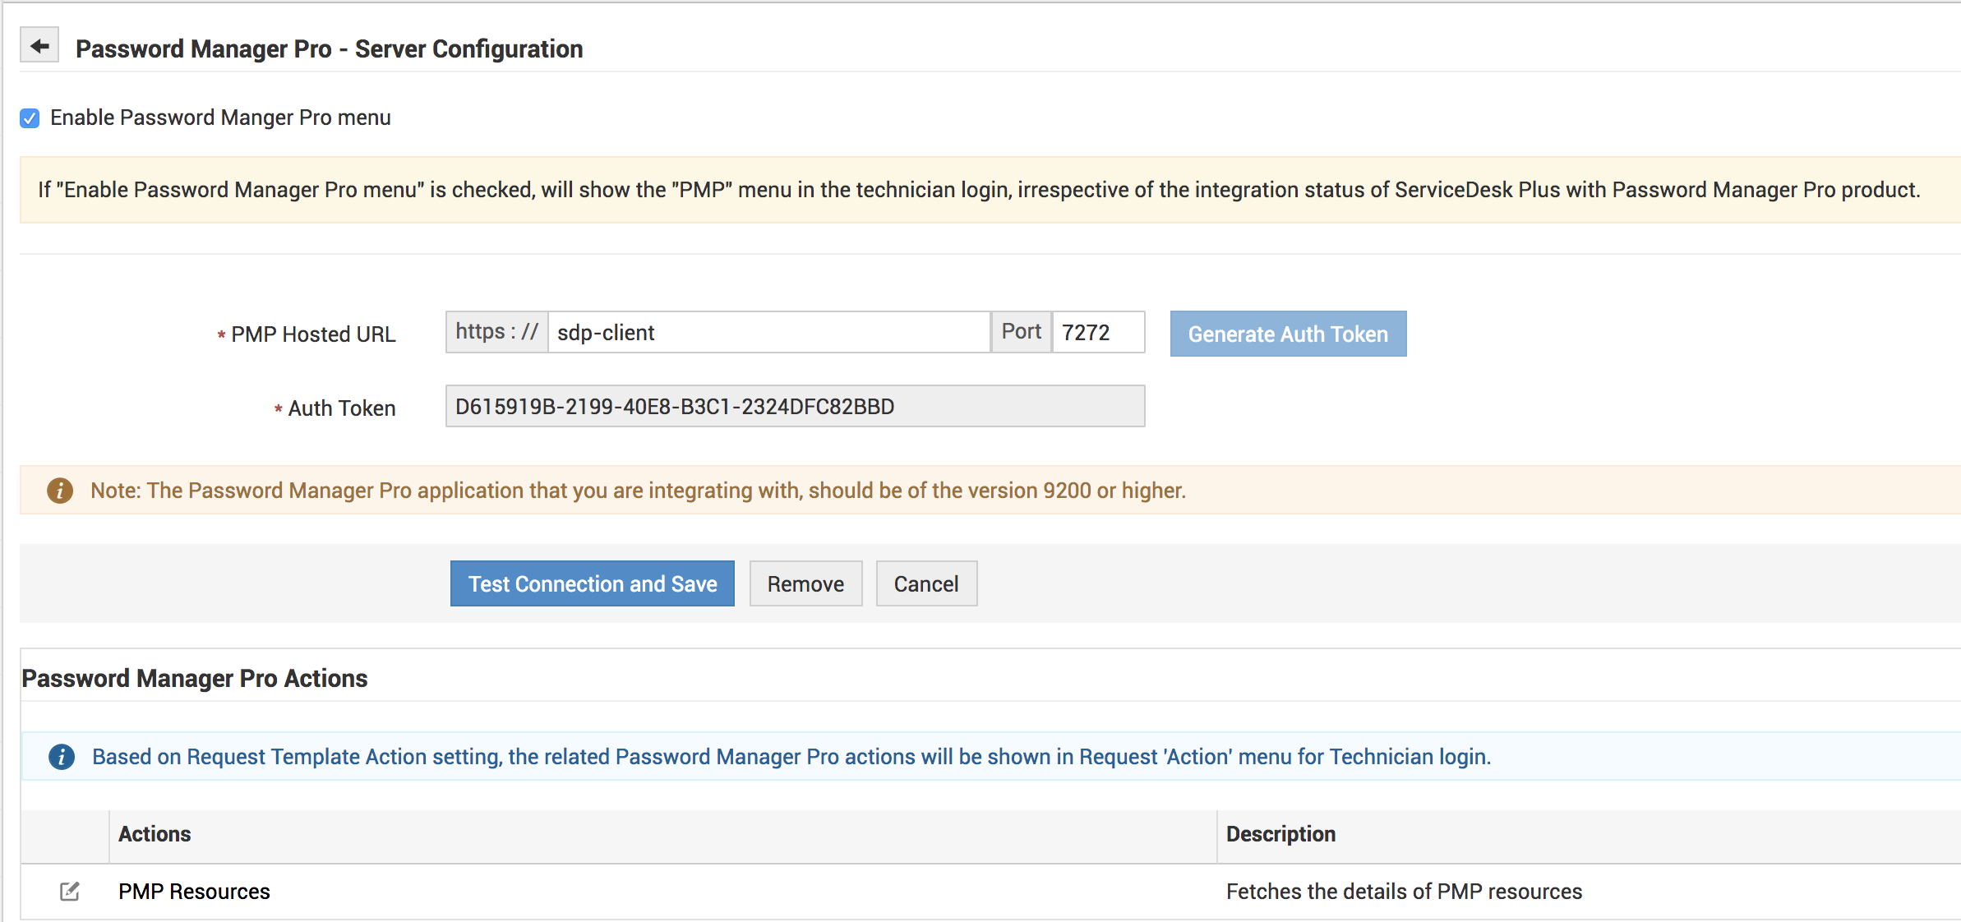Click Generate Auth Token button
Image resolution: width=1961 pixels, height=922 pixels.
coord(1288,334)
